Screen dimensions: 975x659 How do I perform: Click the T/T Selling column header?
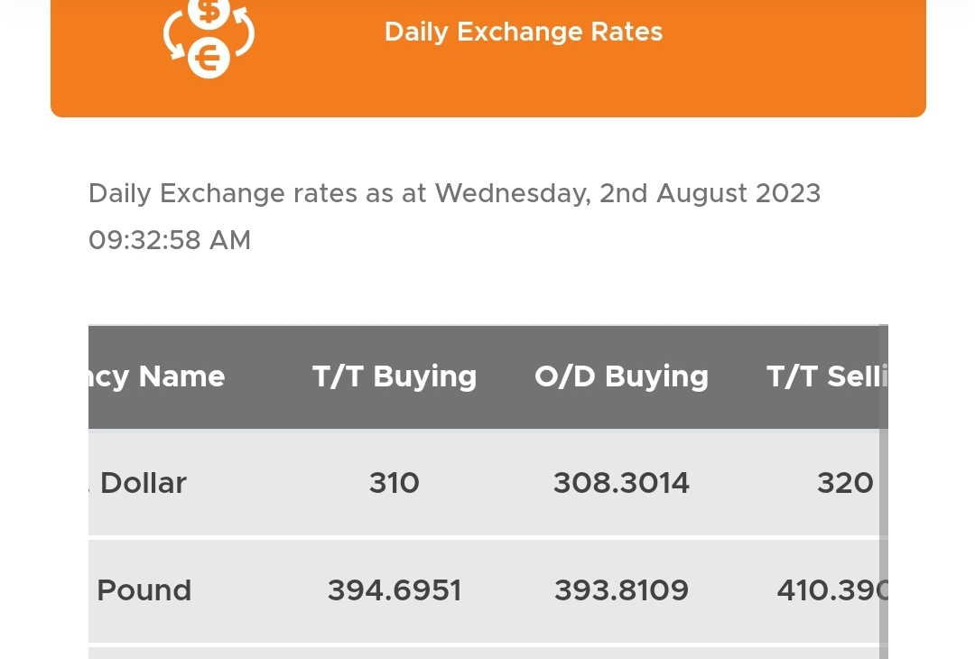(827, 376)
